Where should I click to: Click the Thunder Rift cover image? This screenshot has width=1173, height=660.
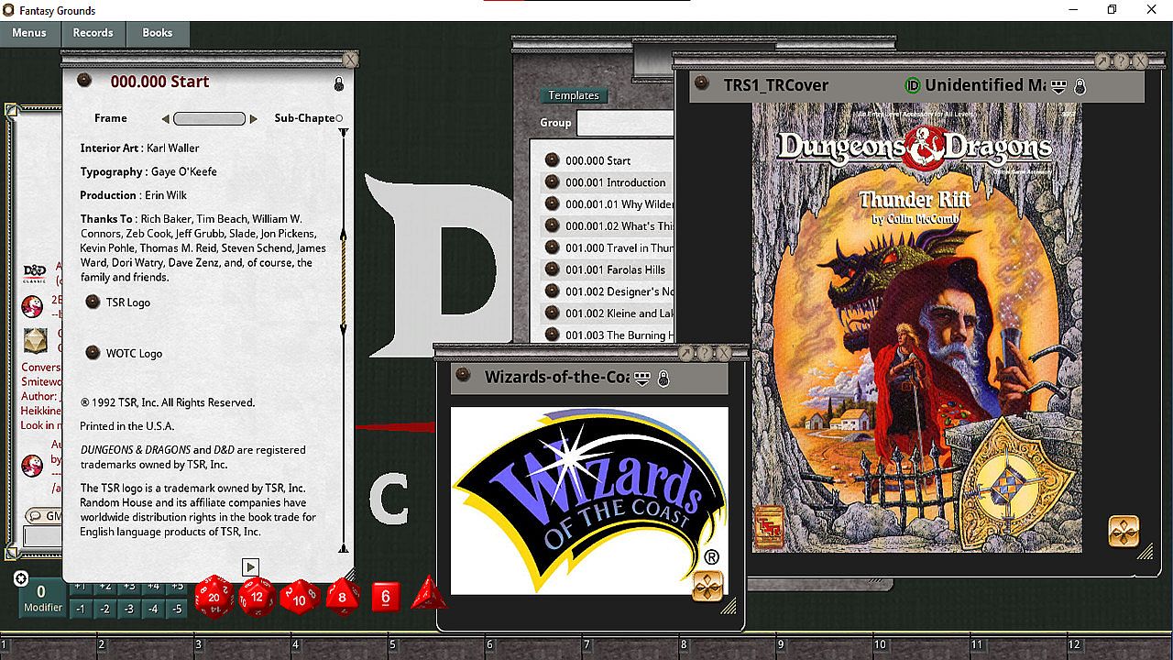pyautogui.click(x=917, y=327)
